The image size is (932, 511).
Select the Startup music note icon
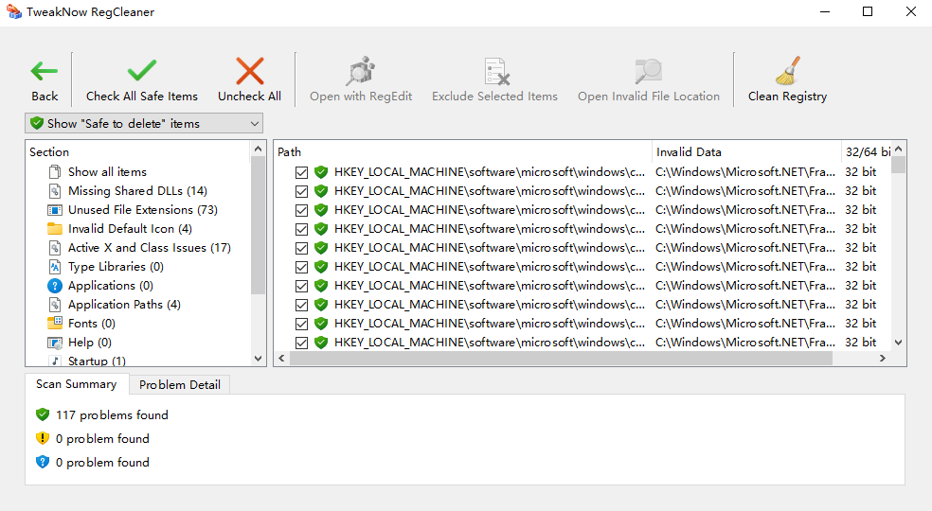55,361
